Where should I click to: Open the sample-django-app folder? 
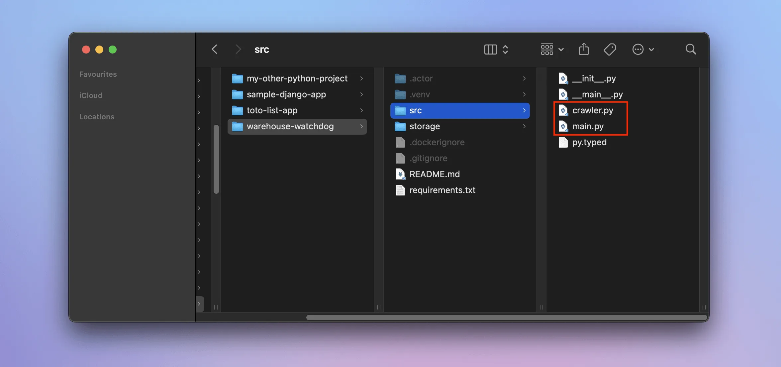[287, 94]
